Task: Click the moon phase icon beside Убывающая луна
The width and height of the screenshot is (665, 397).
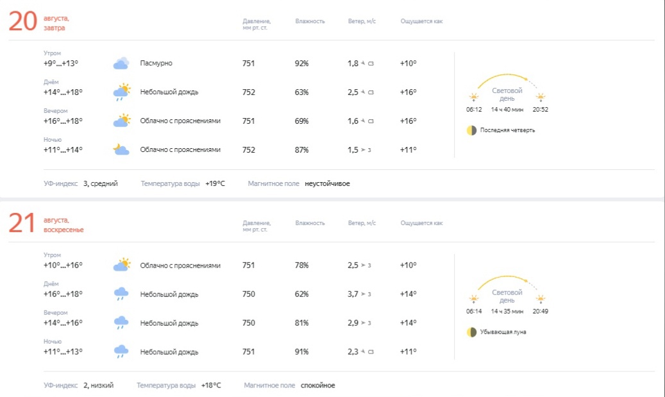Action: tap(471, 332)
